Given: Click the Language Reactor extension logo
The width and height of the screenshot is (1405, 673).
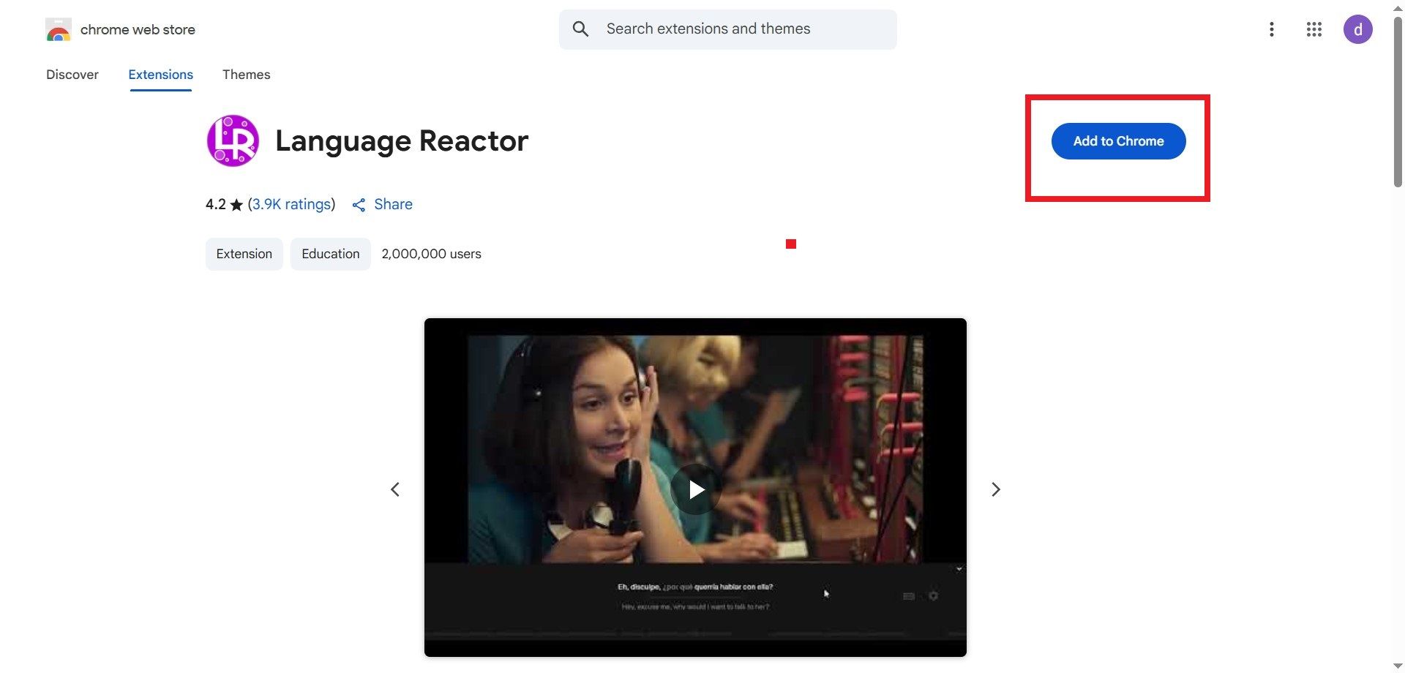Looking at the screenshot, I should (233, 140).
